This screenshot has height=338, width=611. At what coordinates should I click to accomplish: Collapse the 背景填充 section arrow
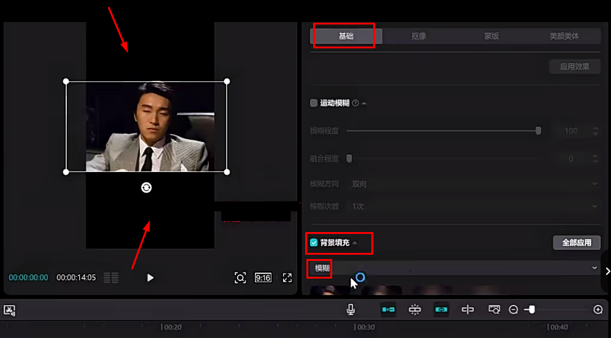click(355, 243)
